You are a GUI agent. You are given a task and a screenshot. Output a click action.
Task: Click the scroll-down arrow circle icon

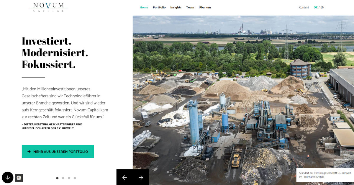click(8, 177)
